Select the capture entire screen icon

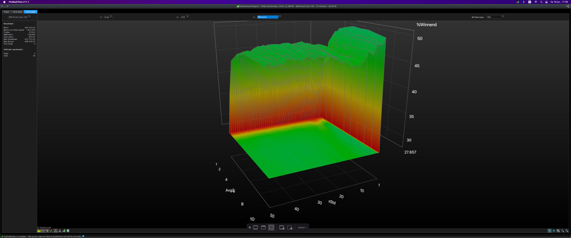255,227
